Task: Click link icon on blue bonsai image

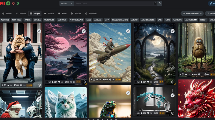Action: point(173,95)
